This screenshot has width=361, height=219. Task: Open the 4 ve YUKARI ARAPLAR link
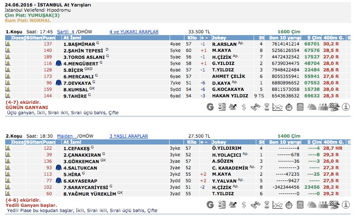click(x=134, y=32)
